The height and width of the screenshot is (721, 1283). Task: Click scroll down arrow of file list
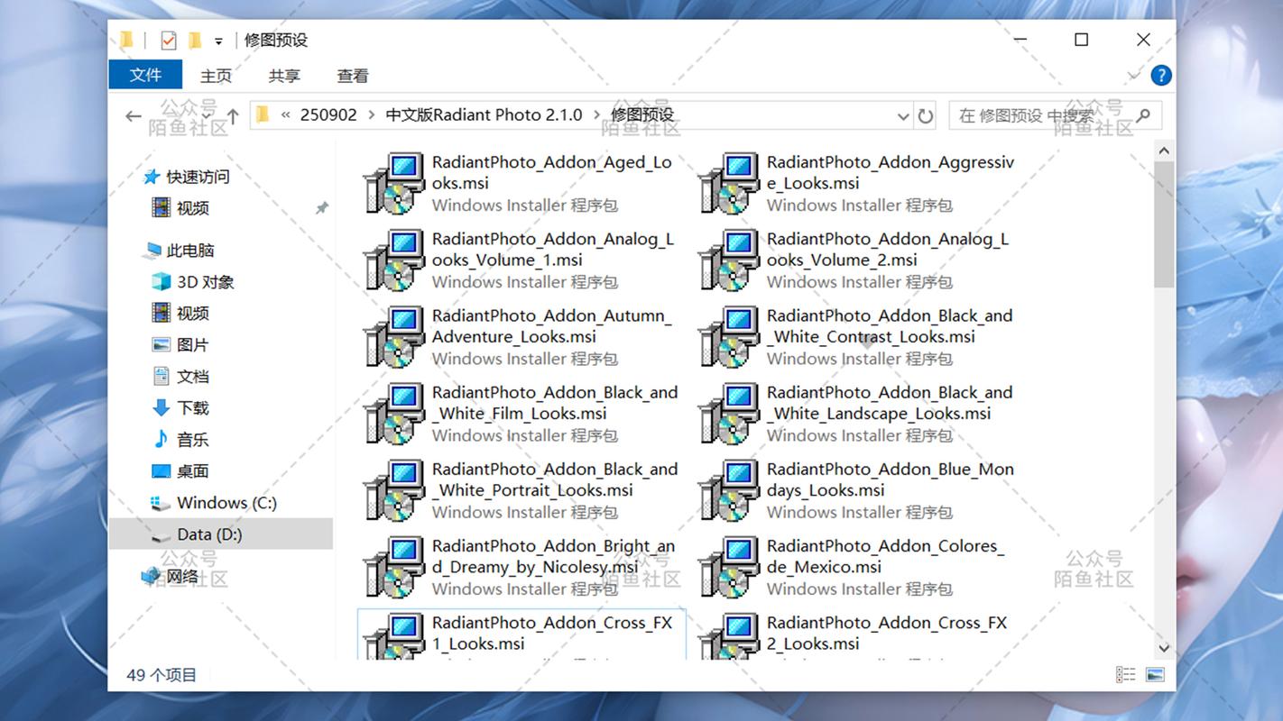(x=1164, y=648)
